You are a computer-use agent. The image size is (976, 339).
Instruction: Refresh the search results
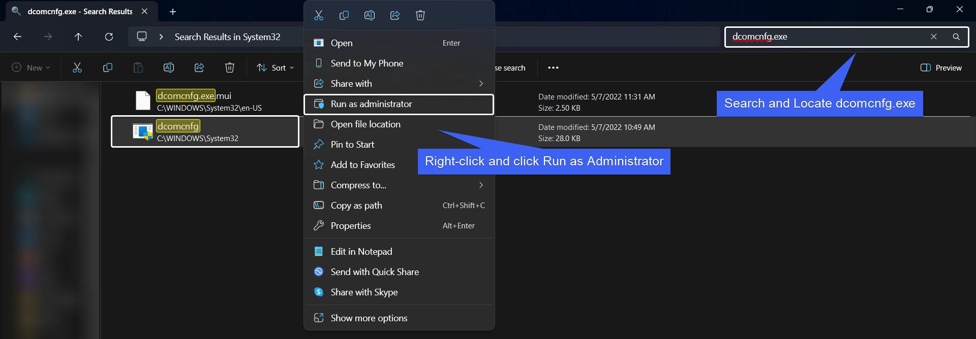coord(109,37)
